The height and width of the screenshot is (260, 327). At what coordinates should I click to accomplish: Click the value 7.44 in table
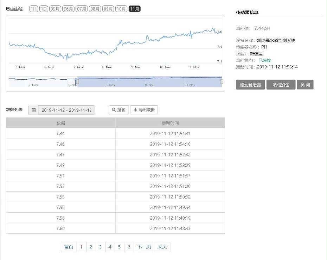pos(60,133)
